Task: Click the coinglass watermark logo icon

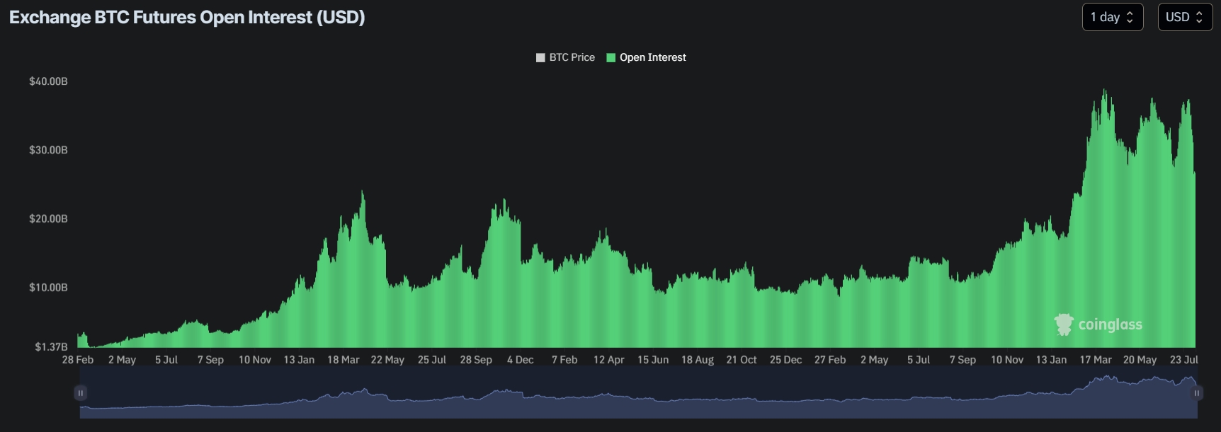Action: coord(1063,325)
